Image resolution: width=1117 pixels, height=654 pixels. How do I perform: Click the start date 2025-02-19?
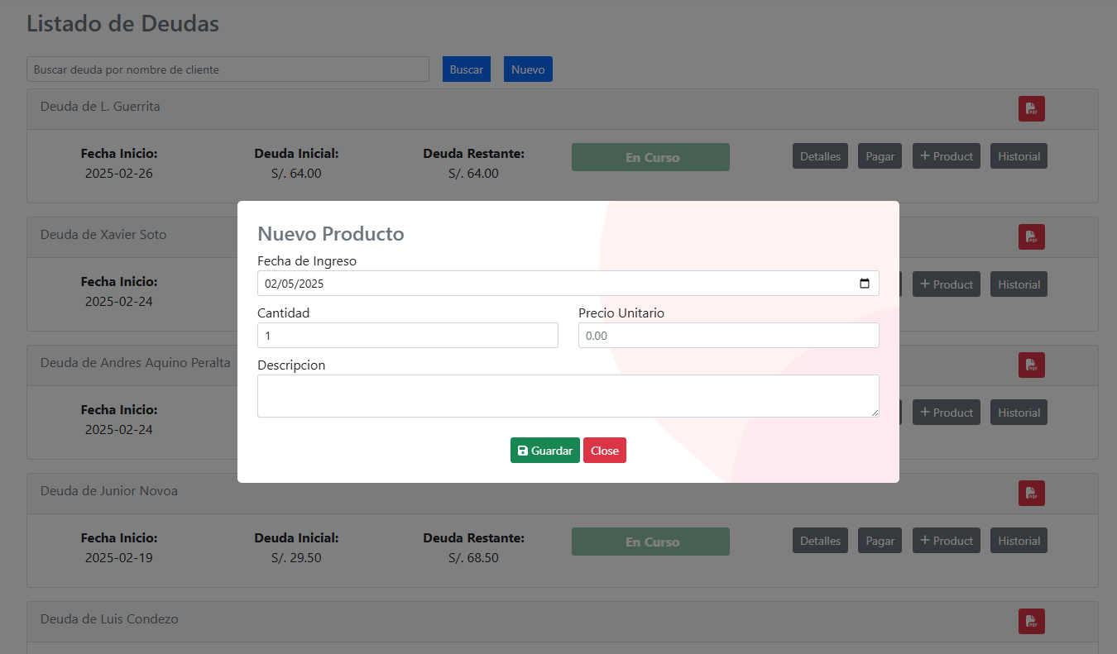point(119,558)
